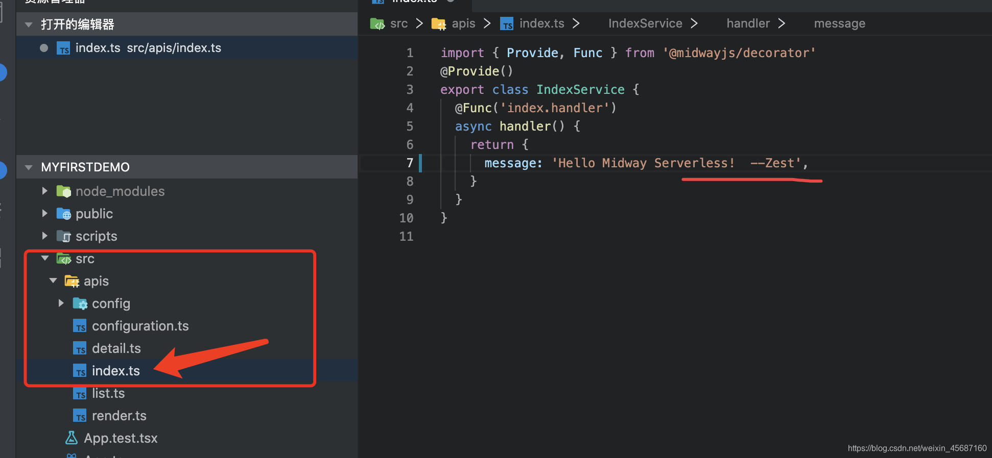Click the async handler() method name
This screenshot has width=992, height=458.
[525, 126]
